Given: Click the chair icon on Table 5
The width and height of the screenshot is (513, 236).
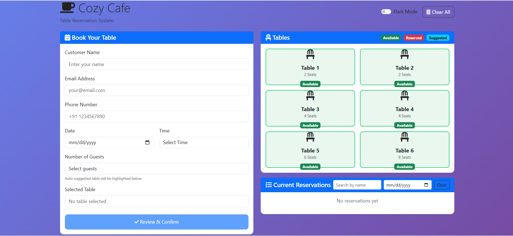Looking at the screenshot, I should [310, 137].
